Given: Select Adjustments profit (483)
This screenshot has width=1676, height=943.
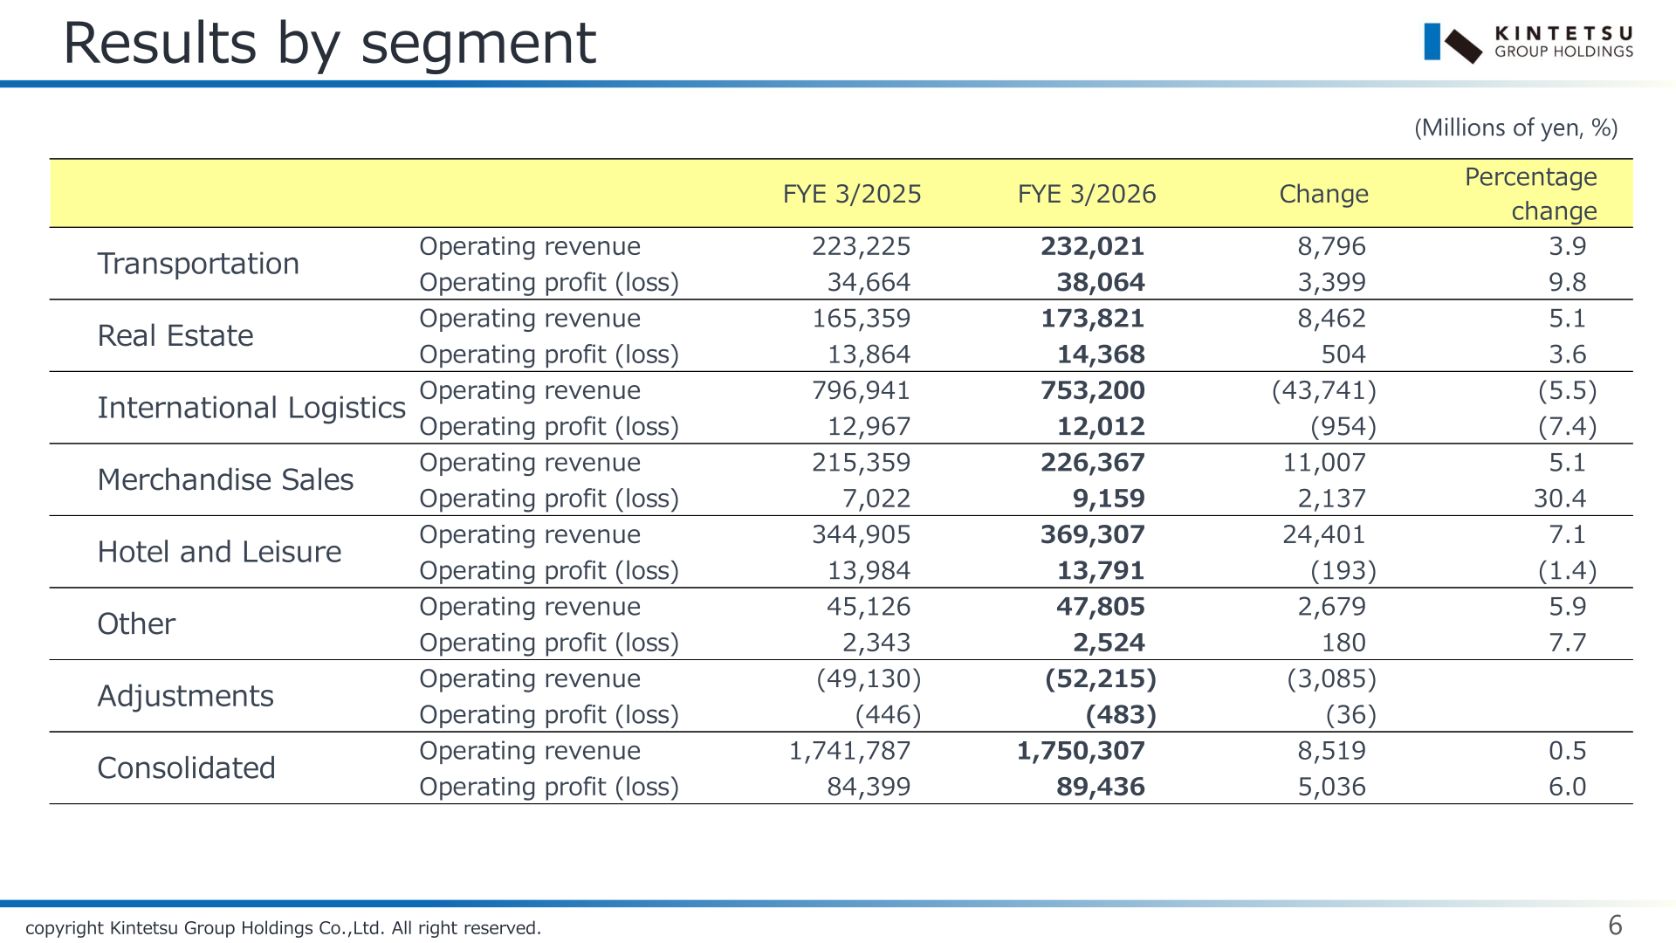Looking at the screenshot, I should click(1121, 715).
